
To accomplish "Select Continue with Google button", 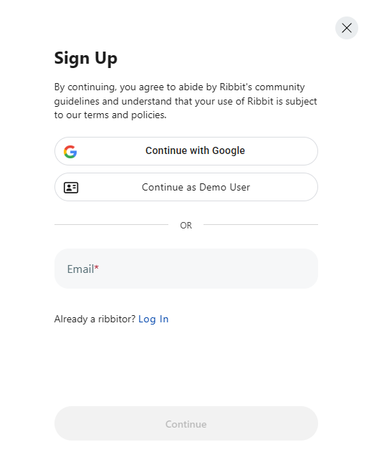I will [x=186, y=151].
